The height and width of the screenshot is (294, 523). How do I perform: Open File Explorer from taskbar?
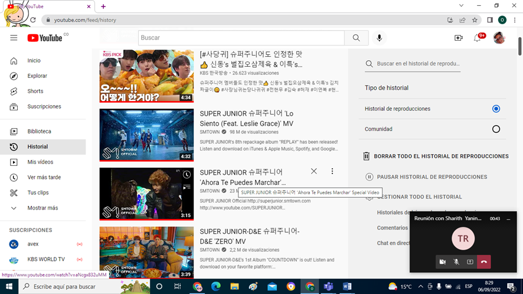coord(234,286)
